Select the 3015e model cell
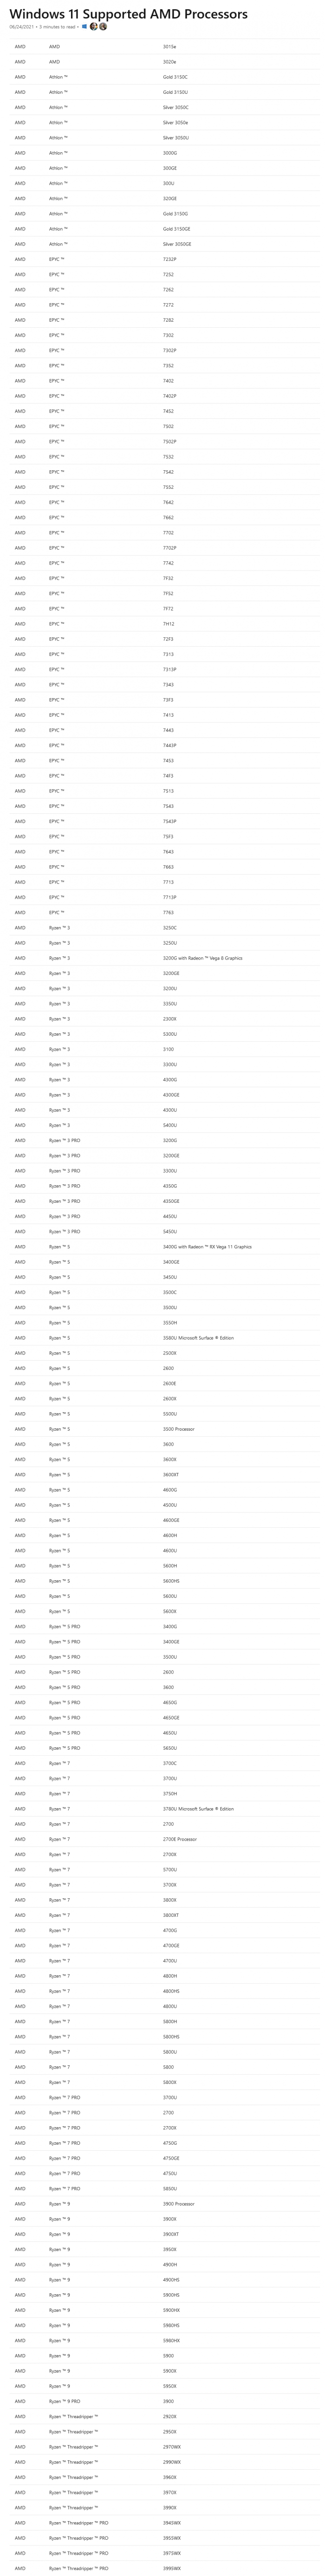325x2576 pixels. click(x=169, y=47)
